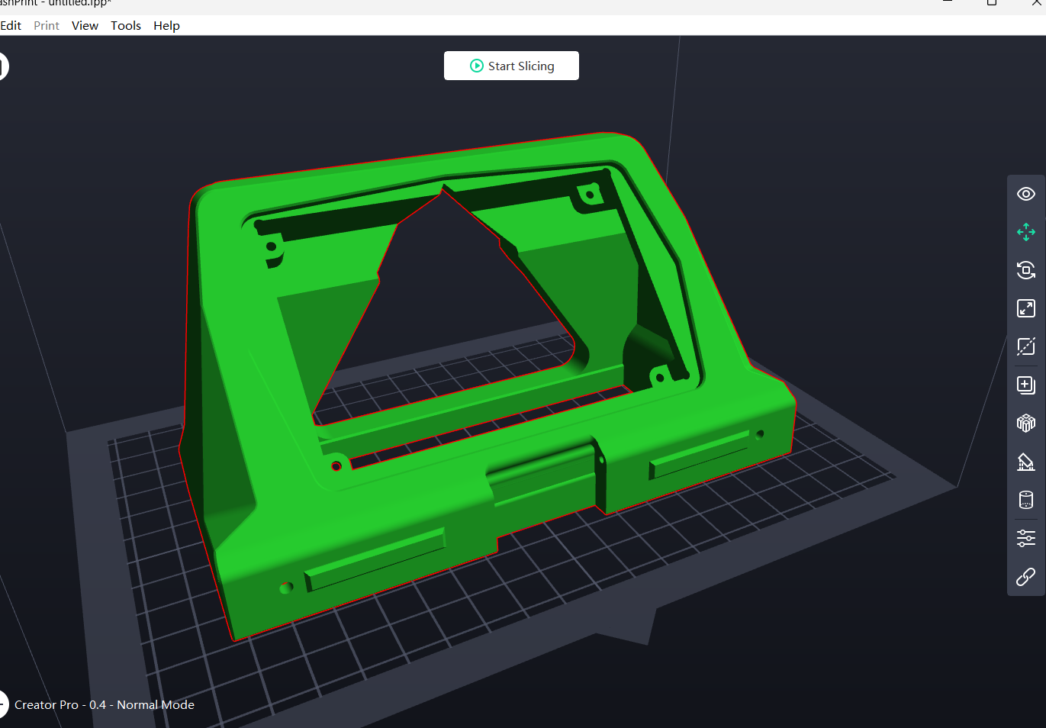Image resolution: width=1046 pixels, height=728 pixels.
Task: Select the Rotate tool in sidebar
Action: 1026,270
